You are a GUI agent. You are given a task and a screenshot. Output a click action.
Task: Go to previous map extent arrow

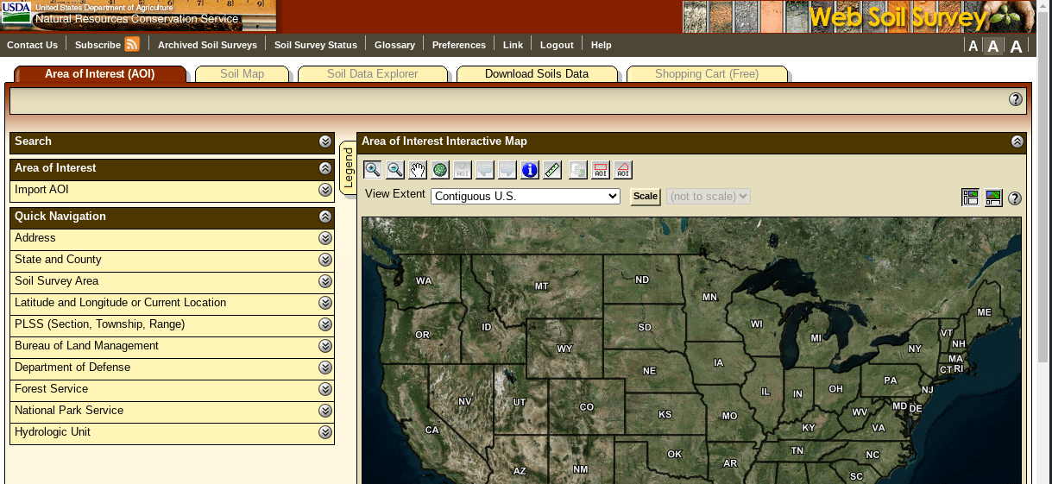pos(485,170)
